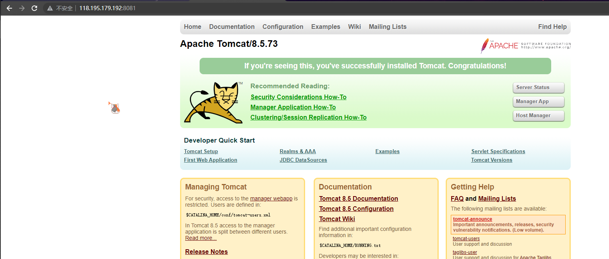Image resolution: width=609 pixels, height=259 pixels.
Task: Open the Configuration nav item
Action: click(x=283, y=27)
